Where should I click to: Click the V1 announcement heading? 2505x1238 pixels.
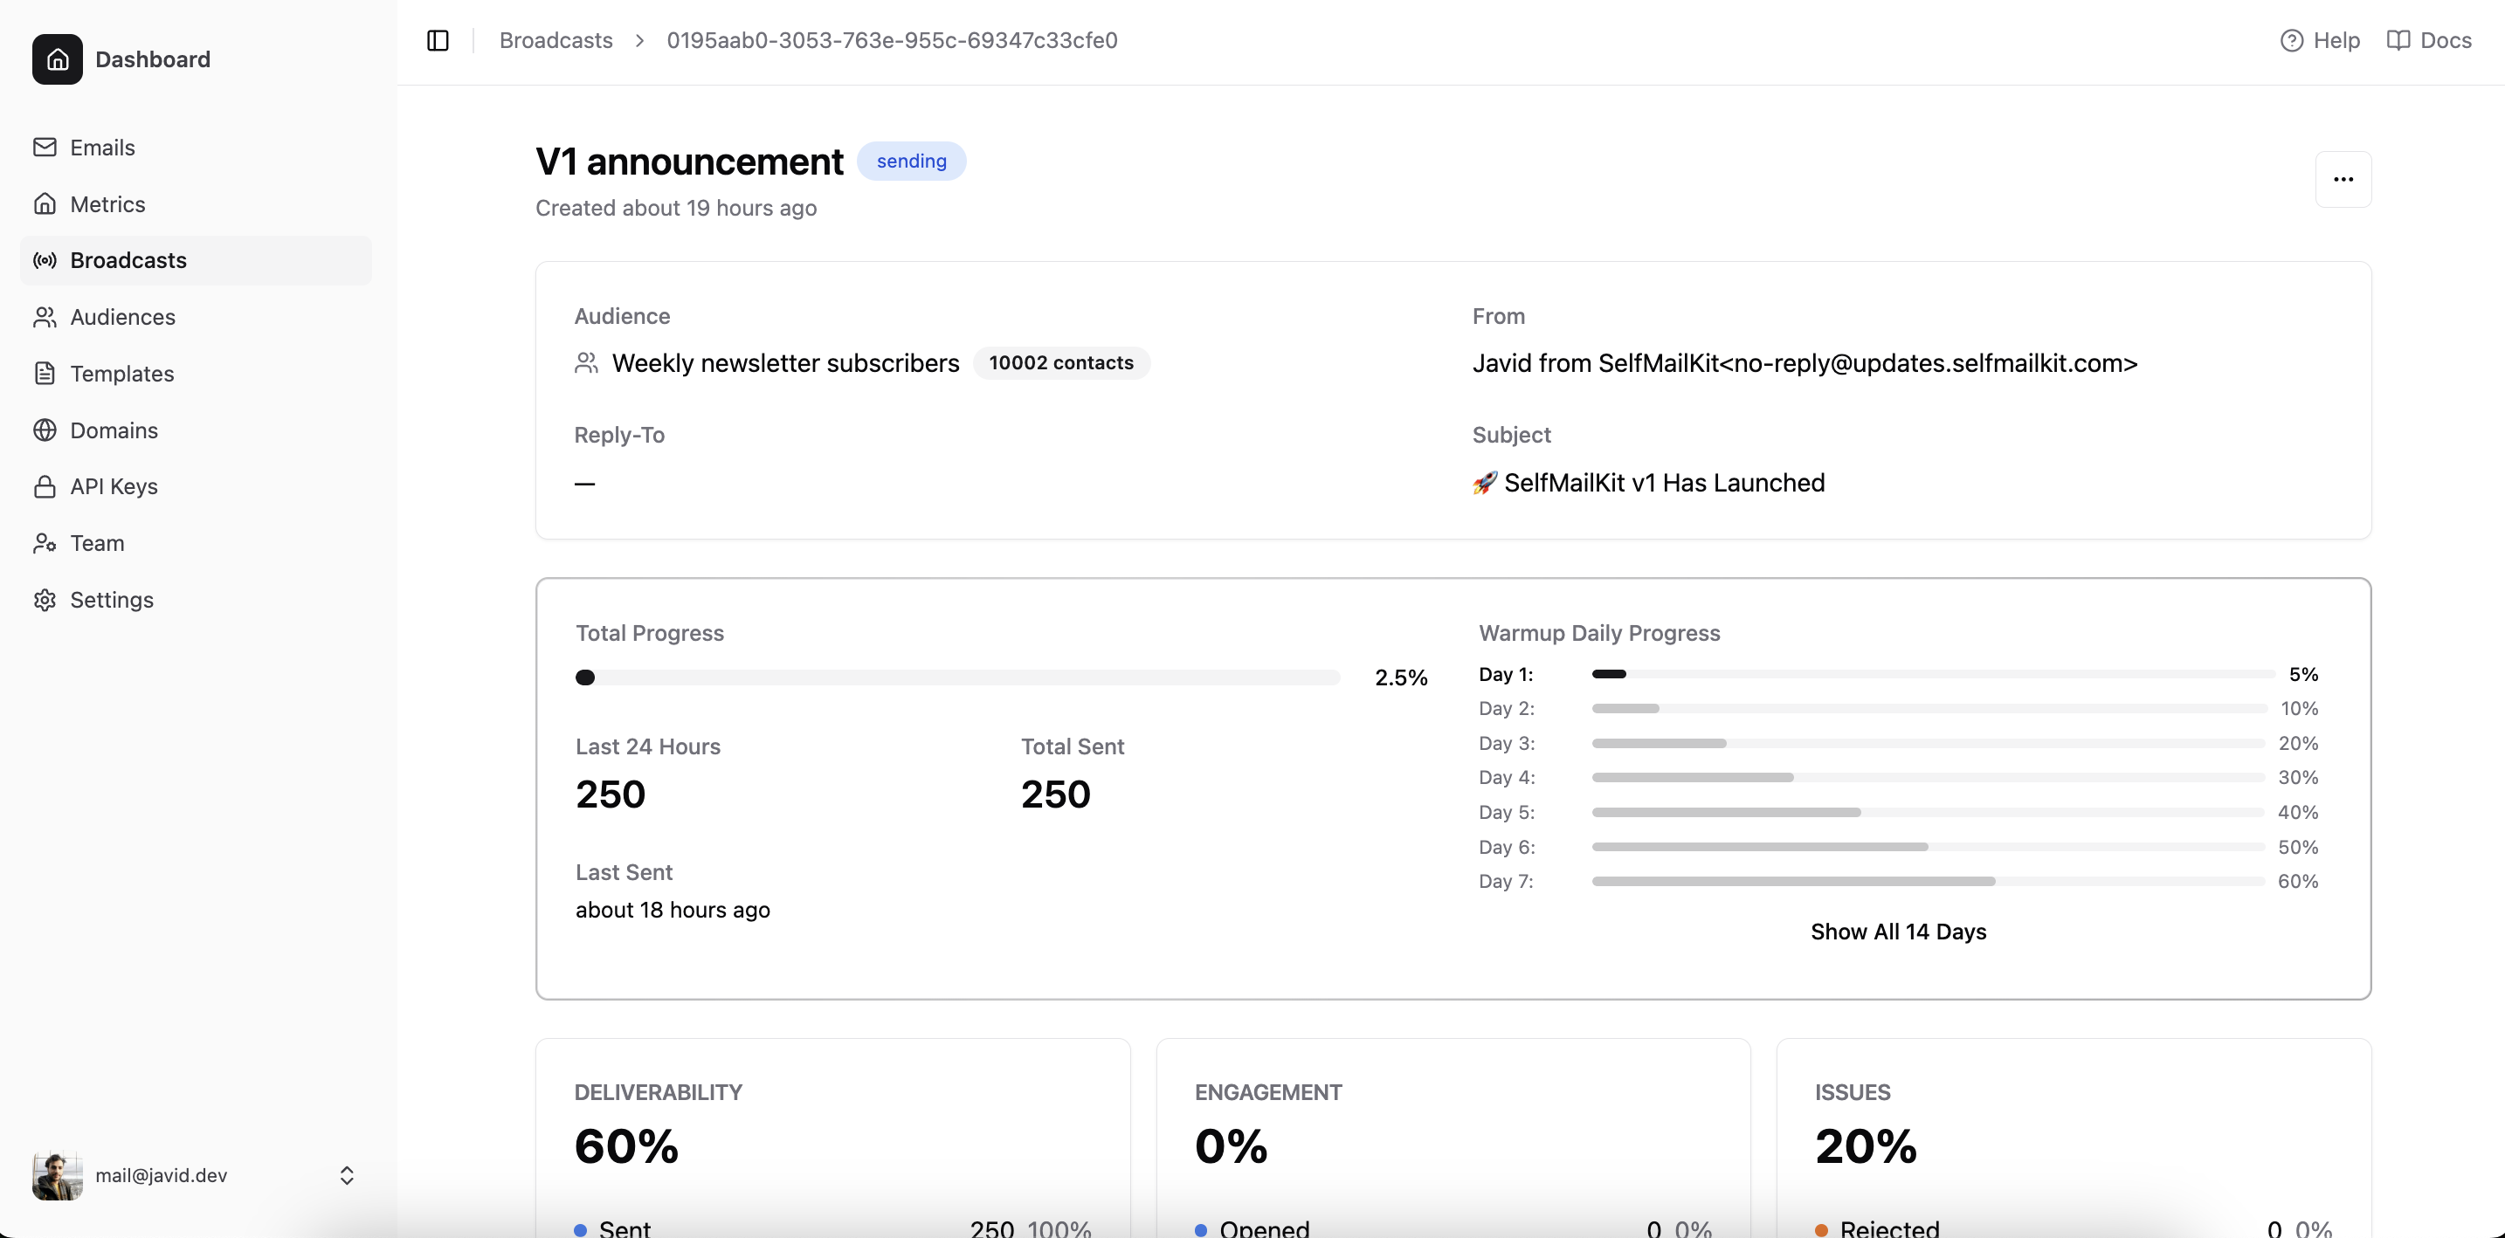pyautogui.click(x=689, y=162)
